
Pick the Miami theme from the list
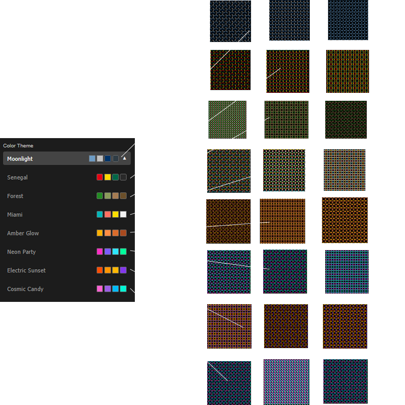tap(15, 215)
